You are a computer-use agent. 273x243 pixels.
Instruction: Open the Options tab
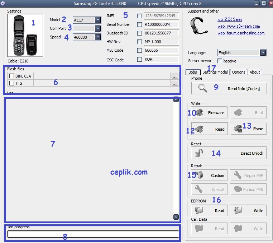click(x=238, y=72)
